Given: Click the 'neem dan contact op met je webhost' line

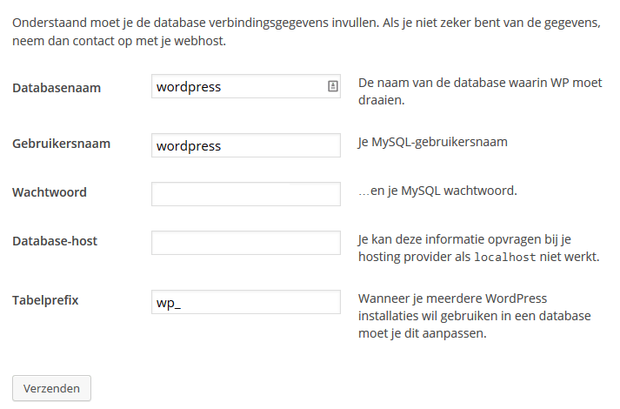Looking at the screenshot, I should [119, 41].
